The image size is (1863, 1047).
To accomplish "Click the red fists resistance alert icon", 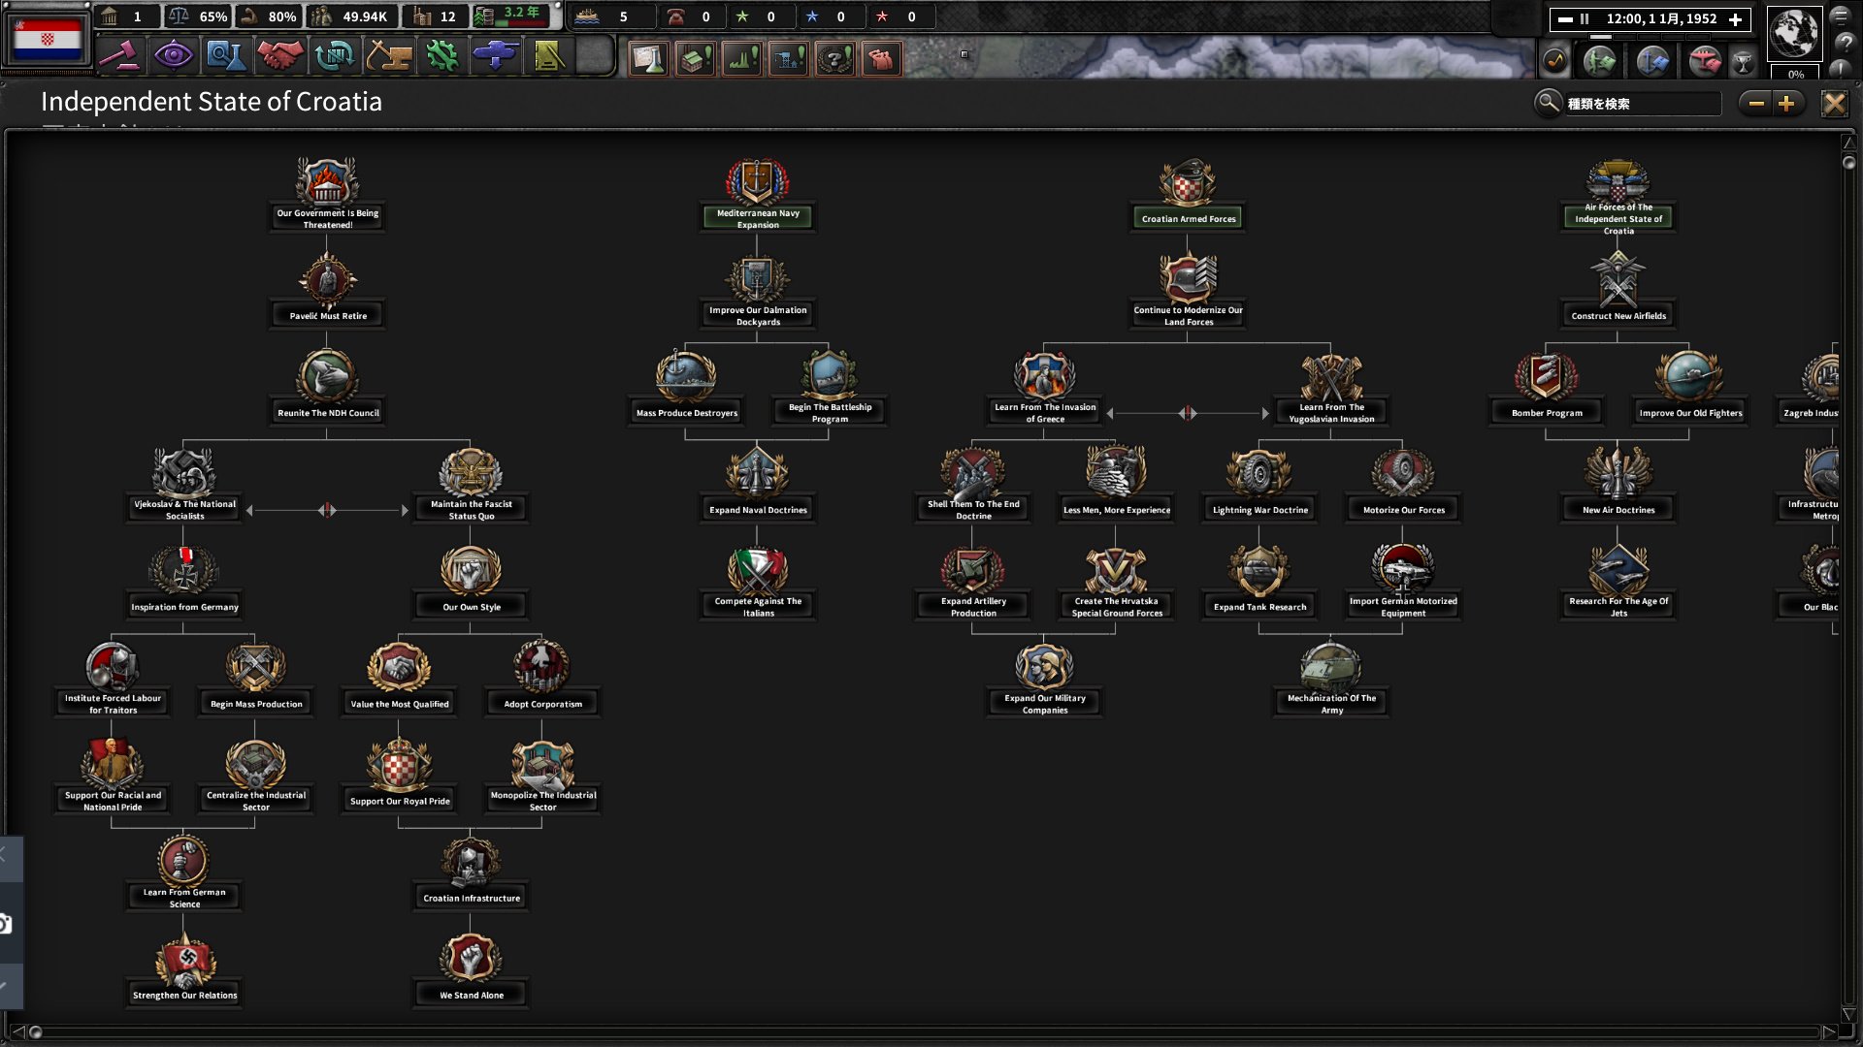I will pos(881,59).
